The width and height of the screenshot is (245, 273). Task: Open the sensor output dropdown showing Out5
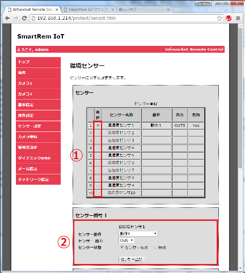pos(126,240)
